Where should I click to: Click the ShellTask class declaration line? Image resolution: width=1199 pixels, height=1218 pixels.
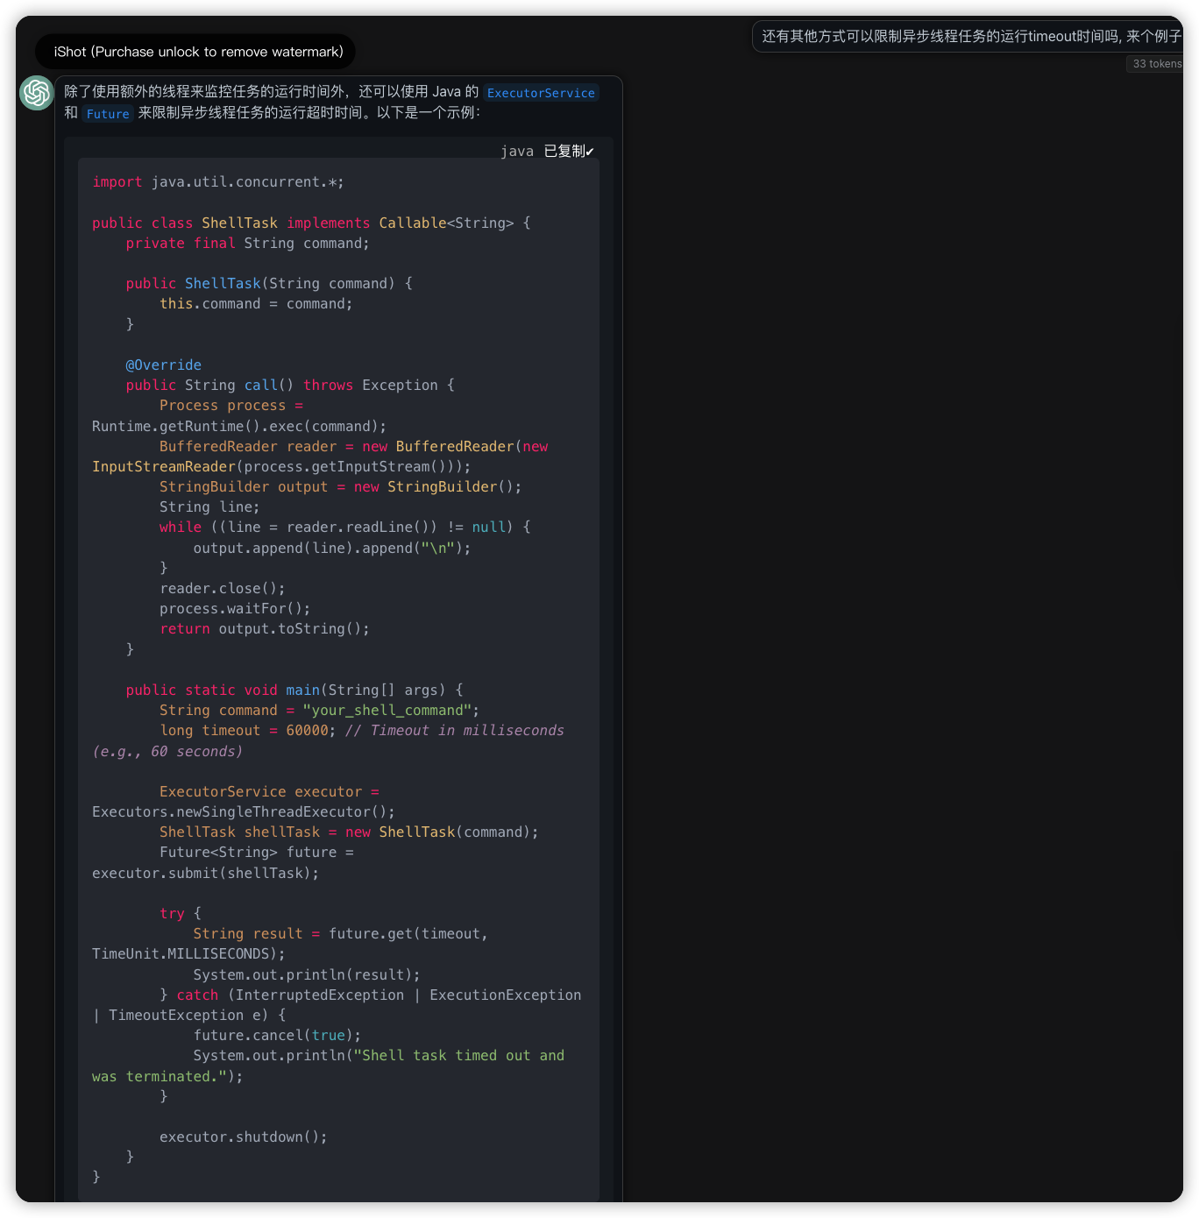pos(311,223)
